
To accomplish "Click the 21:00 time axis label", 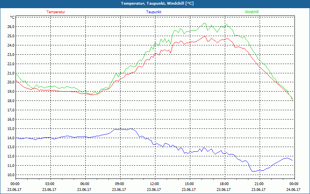I will (258, 184).
